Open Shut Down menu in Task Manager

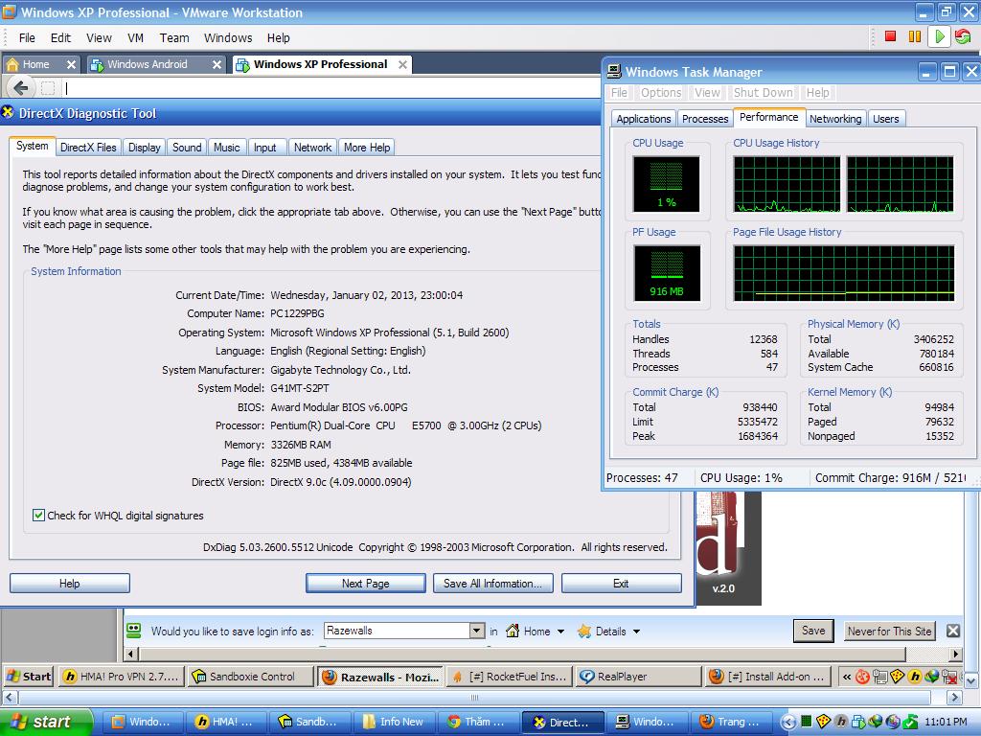[764, 93]
